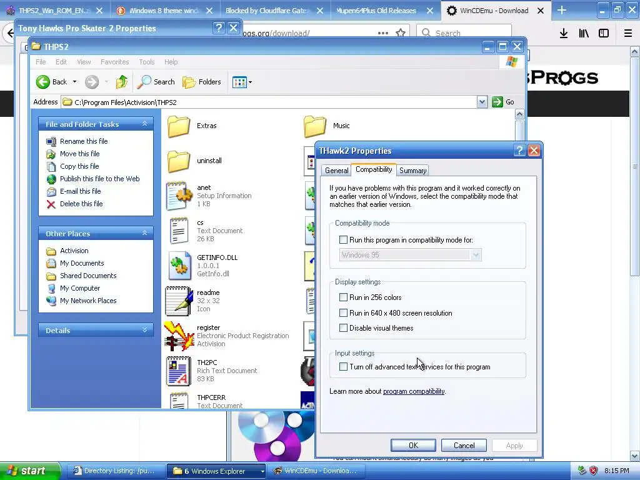Viewport: 640px width, 480px height.
Task: Select the anet Setup Information file icon
Action: click(179, 196)
